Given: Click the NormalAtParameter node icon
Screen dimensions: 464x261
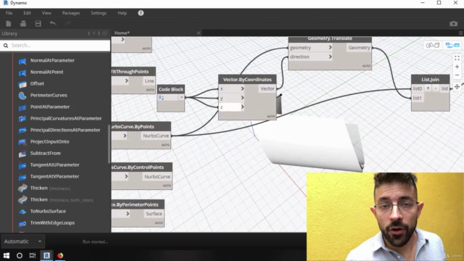Looking at the screenshot, I should pyautogui.click(x=22, y=61).
